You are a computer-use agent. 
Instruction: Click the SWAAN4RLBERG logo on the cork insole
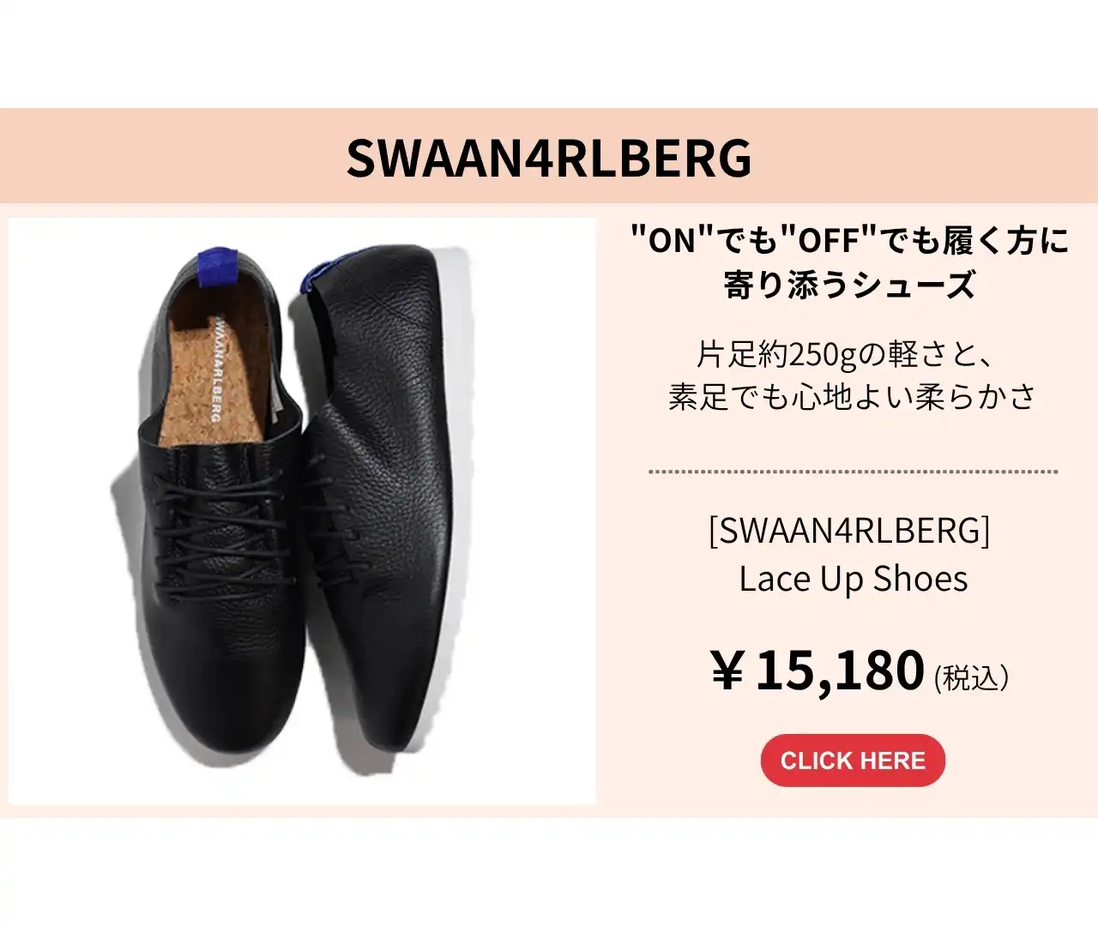point(216,370)
